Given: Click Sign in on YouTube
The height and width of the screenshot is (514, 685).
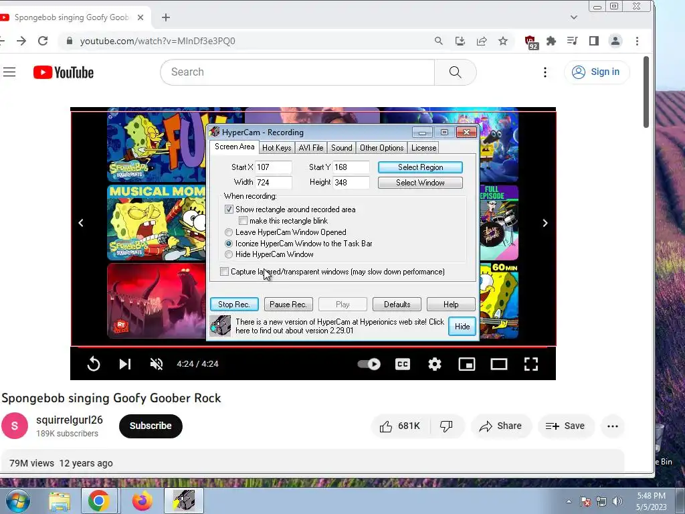Looking at the screenshot, I should [x=597, y=72].
